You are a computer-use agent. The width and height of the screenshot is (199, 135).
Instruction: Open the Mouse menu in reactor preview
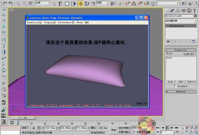coord(80,22)
